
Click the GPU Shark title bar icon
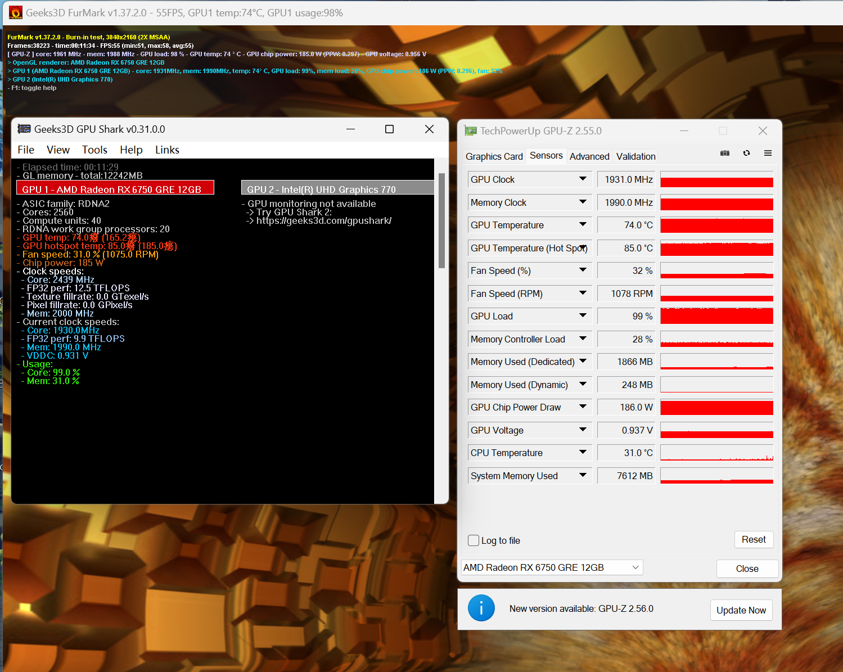pyautogui.click(x=24, y=129)
